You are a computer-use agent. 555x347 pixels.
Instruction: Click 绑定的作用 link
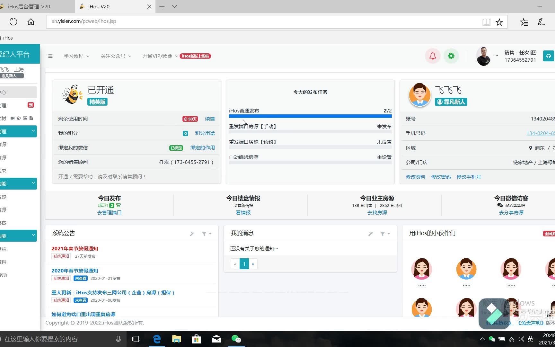203,148
